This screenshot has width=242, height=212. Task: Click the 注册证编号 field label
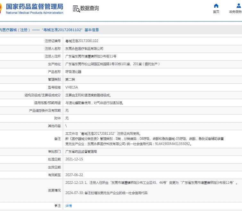(x=53, y=41)
